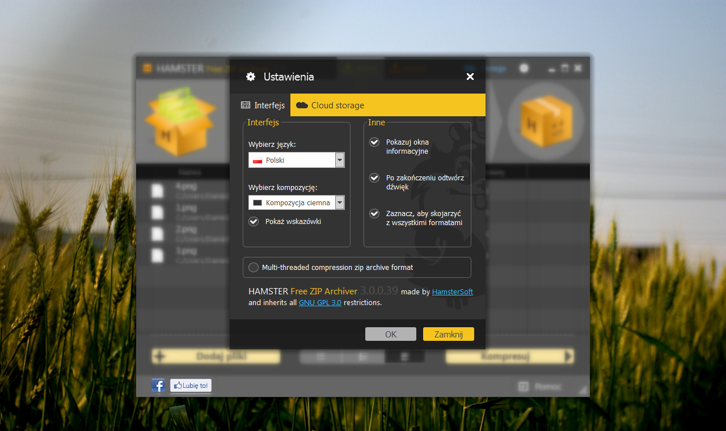The width and height of the screenshot is (726, 431).
Task: Click the Inne group heading
Action: [x=377, y=122]
